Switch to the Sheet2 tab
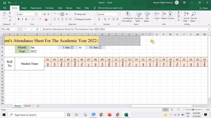 [27, 106]
